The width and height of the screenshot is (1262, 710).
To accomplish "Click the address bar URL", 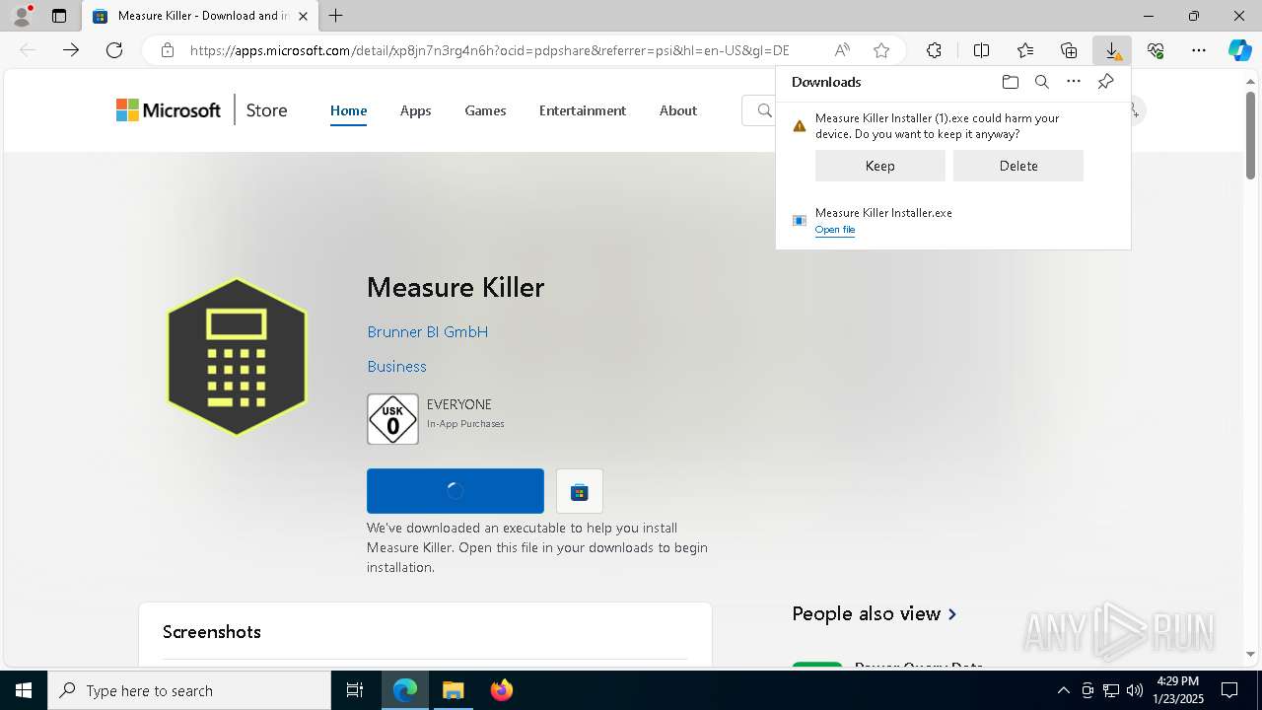I will point(489,50).
